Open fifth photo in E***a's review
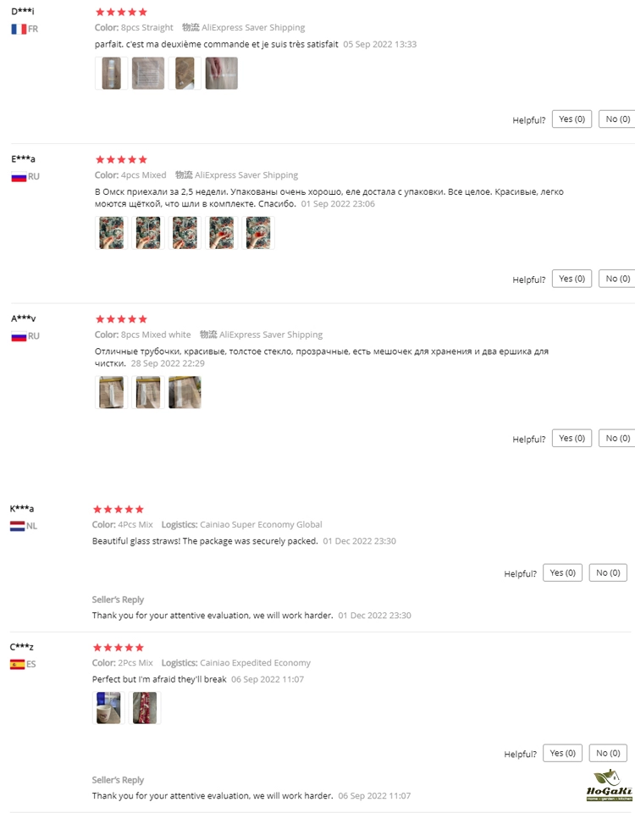Viewport: 635px width, 813px height. [259, 233]
